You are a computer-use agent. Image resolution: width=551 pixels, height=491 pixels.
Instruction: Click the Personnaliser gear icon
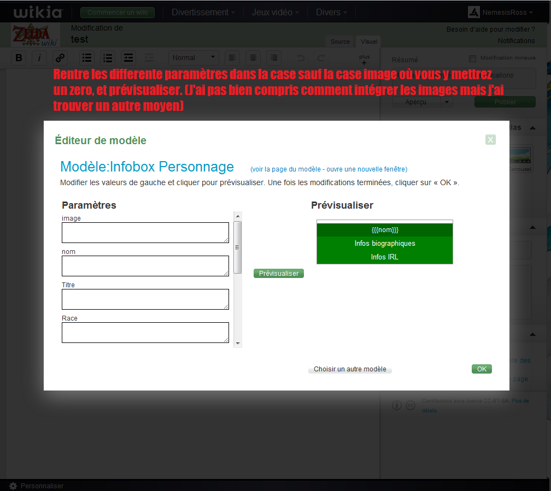coord(13,486)
